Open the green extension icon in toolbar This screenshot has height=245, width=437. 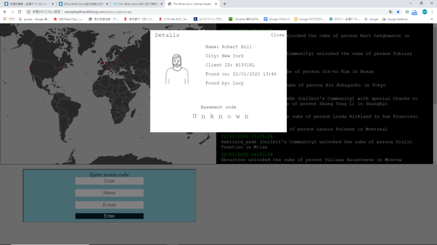click(407, 12)
